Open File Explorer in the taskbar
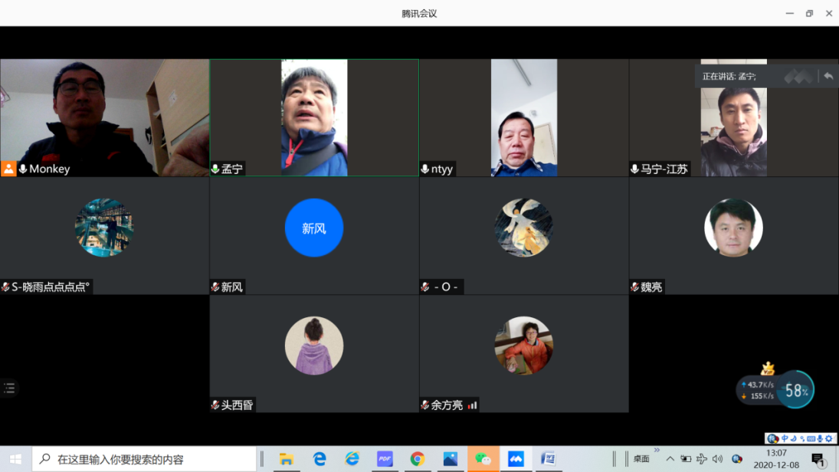 pyautogui.click(x=287, y=459)
